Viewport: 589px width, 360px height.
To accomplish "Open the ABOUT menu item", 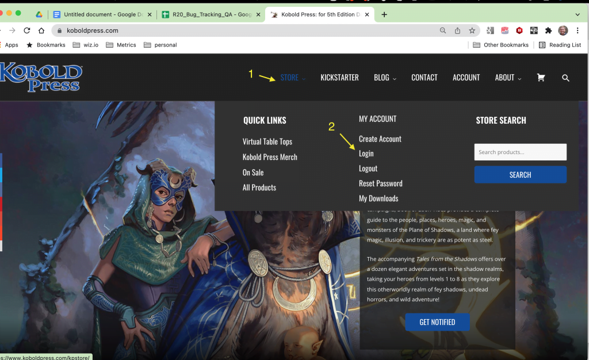I will pyautogui.click(x=504, y=78).
